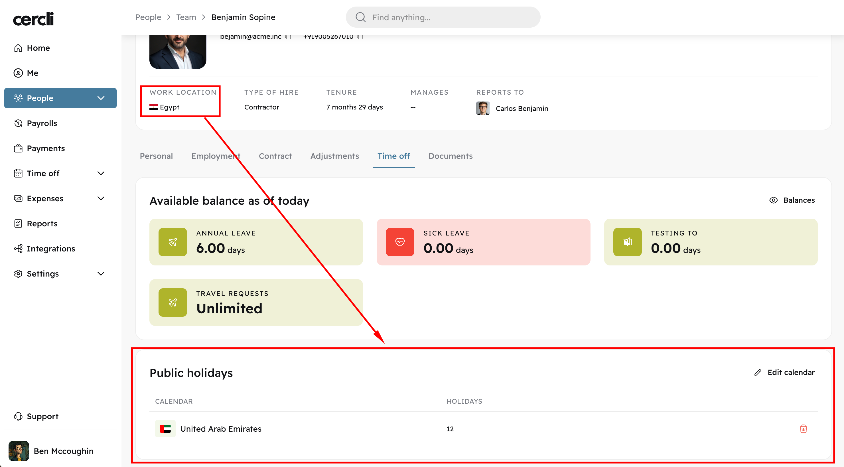Click the CALENDAR column header
This screenshot has width=844, height=467.
tap(174, 401)
